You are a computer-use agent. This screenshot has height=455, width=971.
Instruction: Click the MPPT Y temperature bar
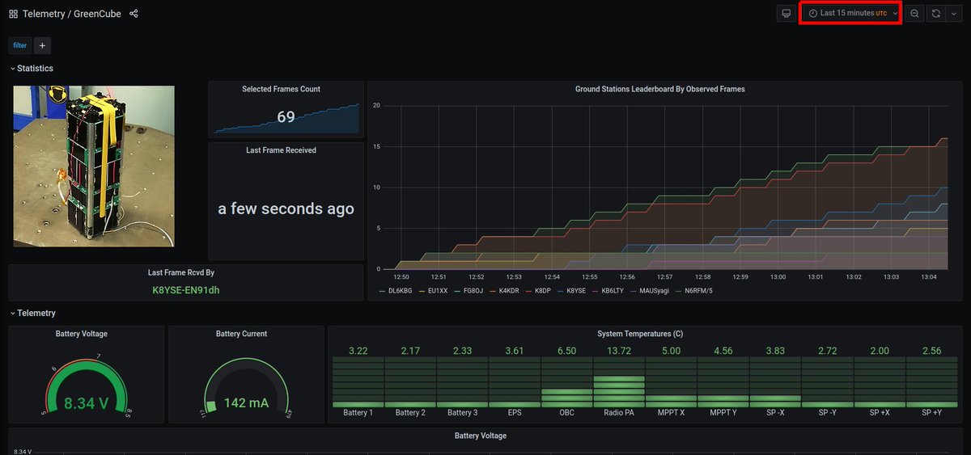(723, 382)
